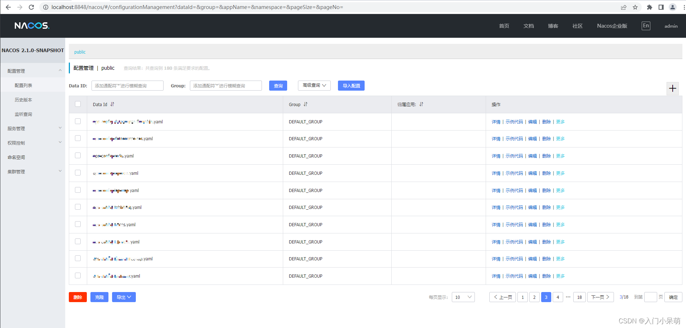Focus the go-to page number field
This screenshot has height=328, width=686.
[x=650, y=297]
